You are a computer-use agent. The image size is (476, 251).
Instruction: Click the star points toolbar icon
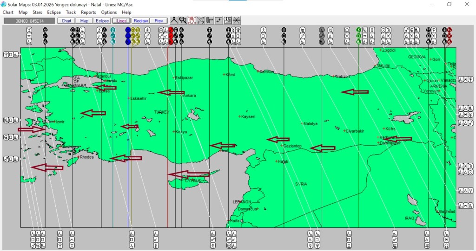218,20
